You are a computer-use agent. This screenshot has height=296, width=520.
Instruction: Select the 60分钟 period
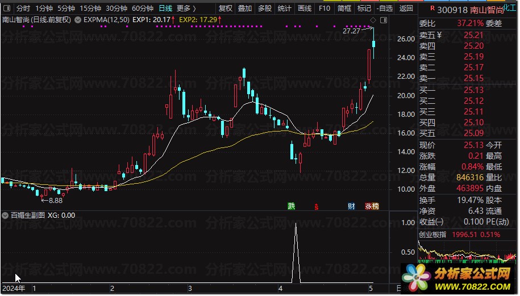point(143,9)
